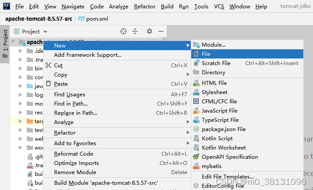313x190 pixels.
Task: Click the Maven 'm' icon beside pom.xml
Action: tap(81, 18)
